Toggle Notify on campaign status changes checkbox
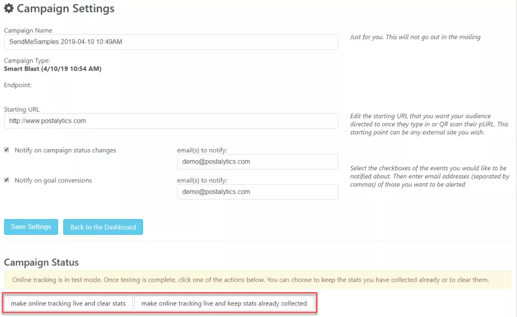Image resolution: width=517 pixels, height=317 pixels. tap(7, 150)
